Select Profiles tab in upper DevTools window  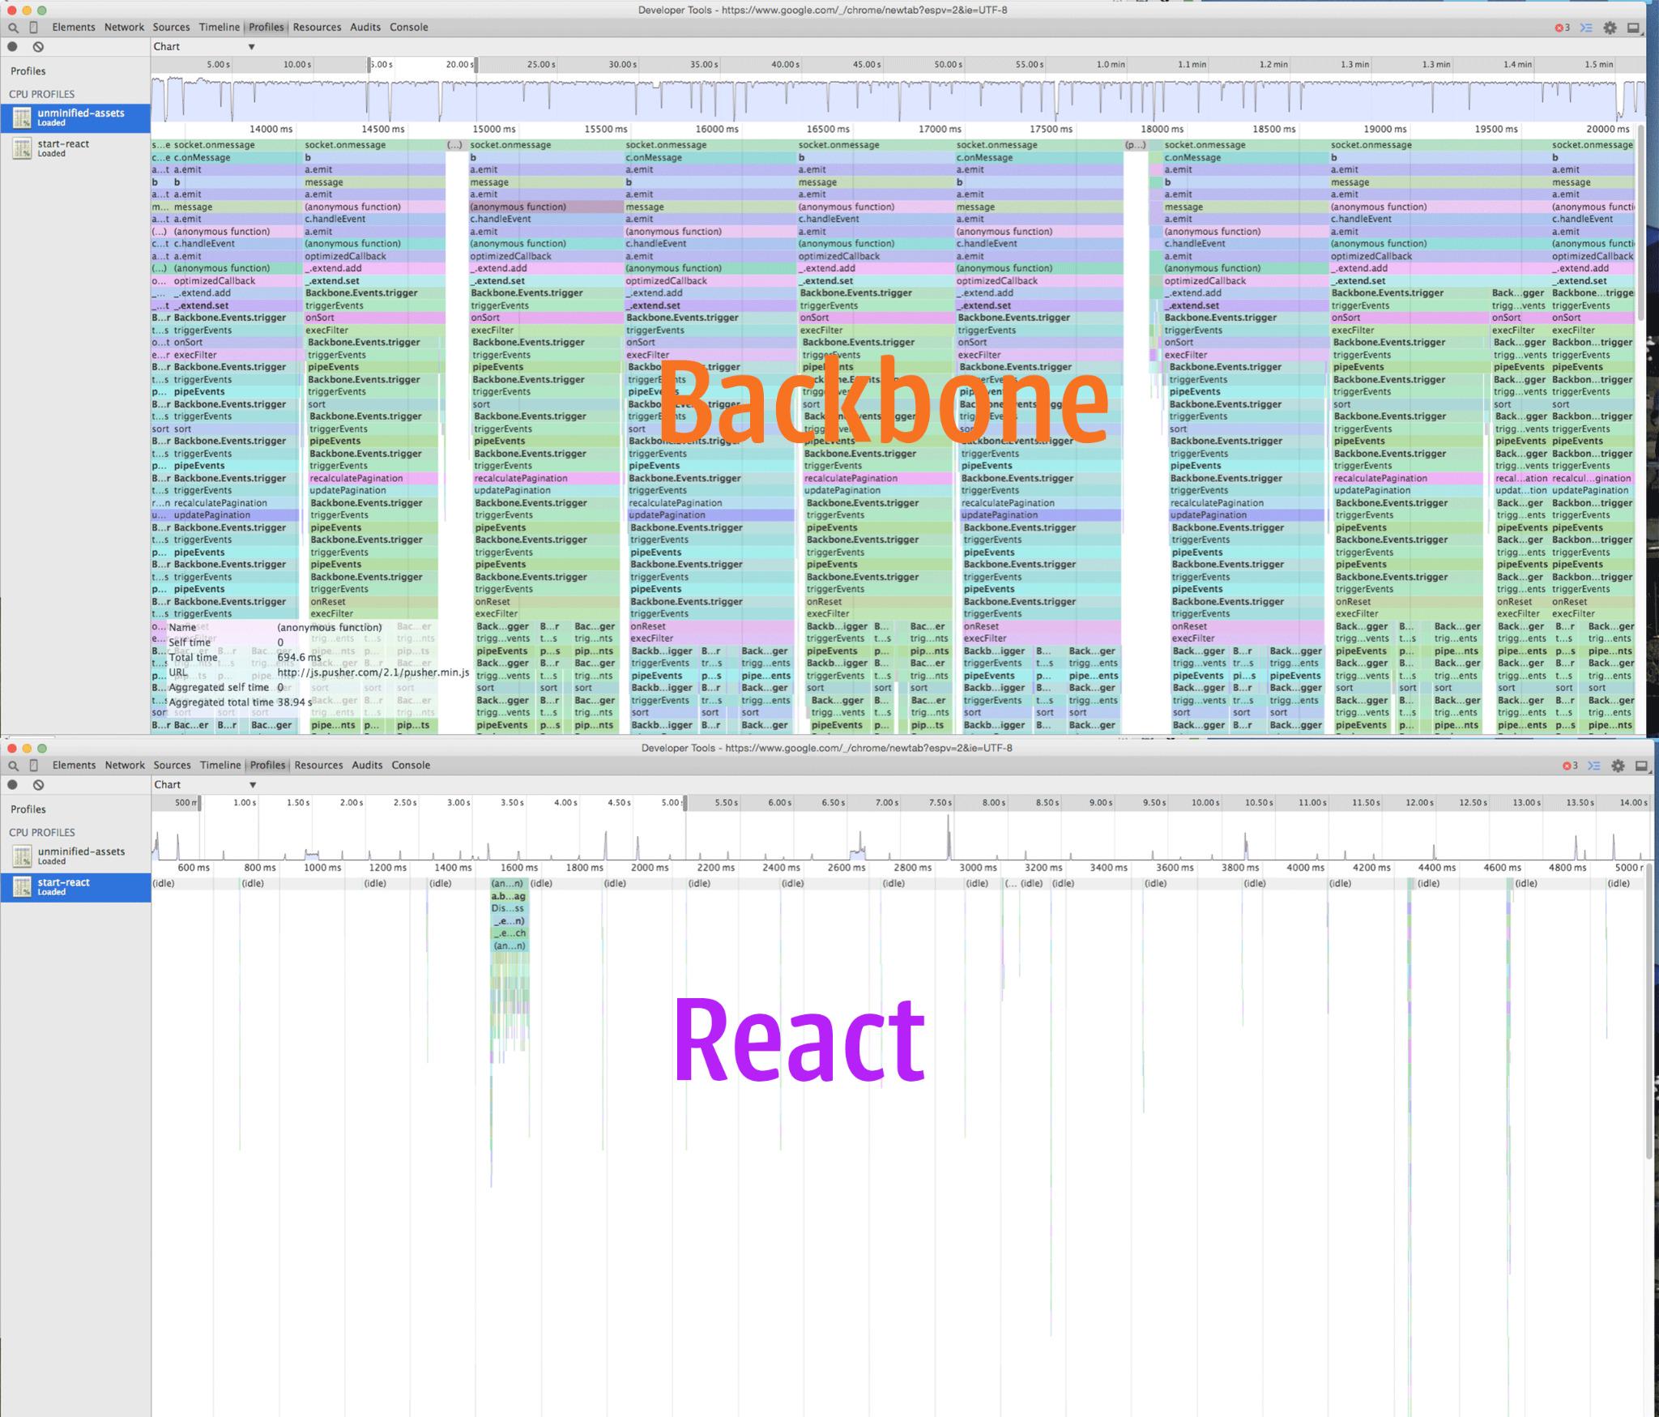click(266, 28)
